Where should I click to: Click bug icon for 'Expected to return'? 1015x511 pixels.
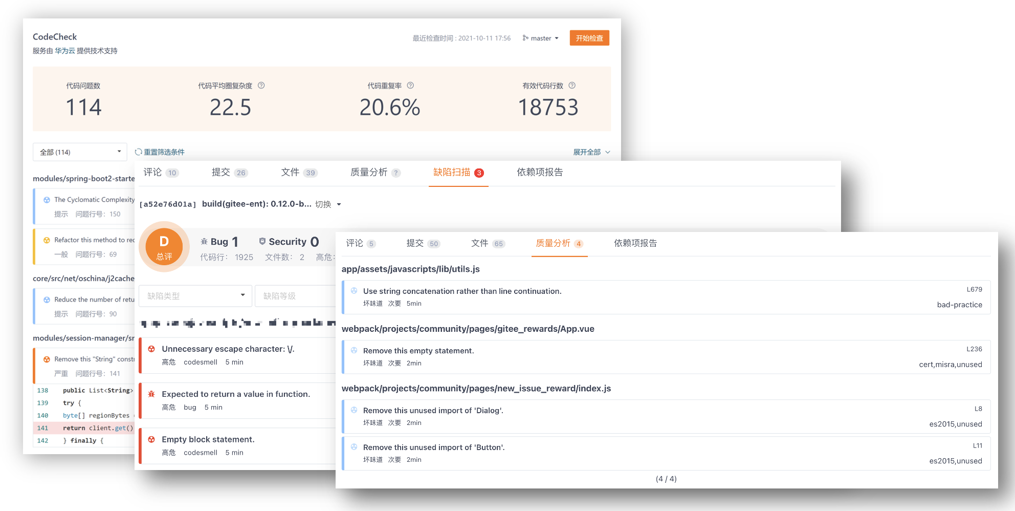151,394
